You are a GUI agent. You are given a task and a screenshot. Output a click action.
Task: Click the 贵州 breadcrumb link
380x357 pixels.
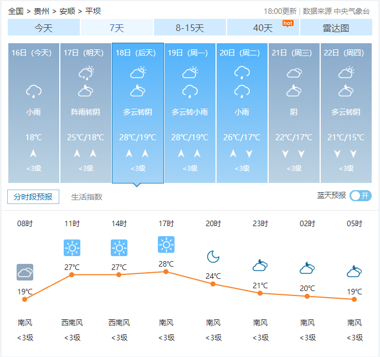42,11
